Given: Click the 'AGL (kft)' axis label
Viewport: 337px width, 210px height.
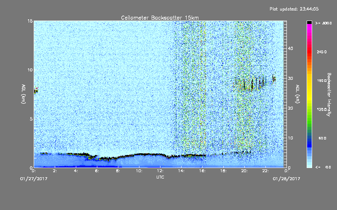Looking at the screenshot, I should [x=298, y=94].
